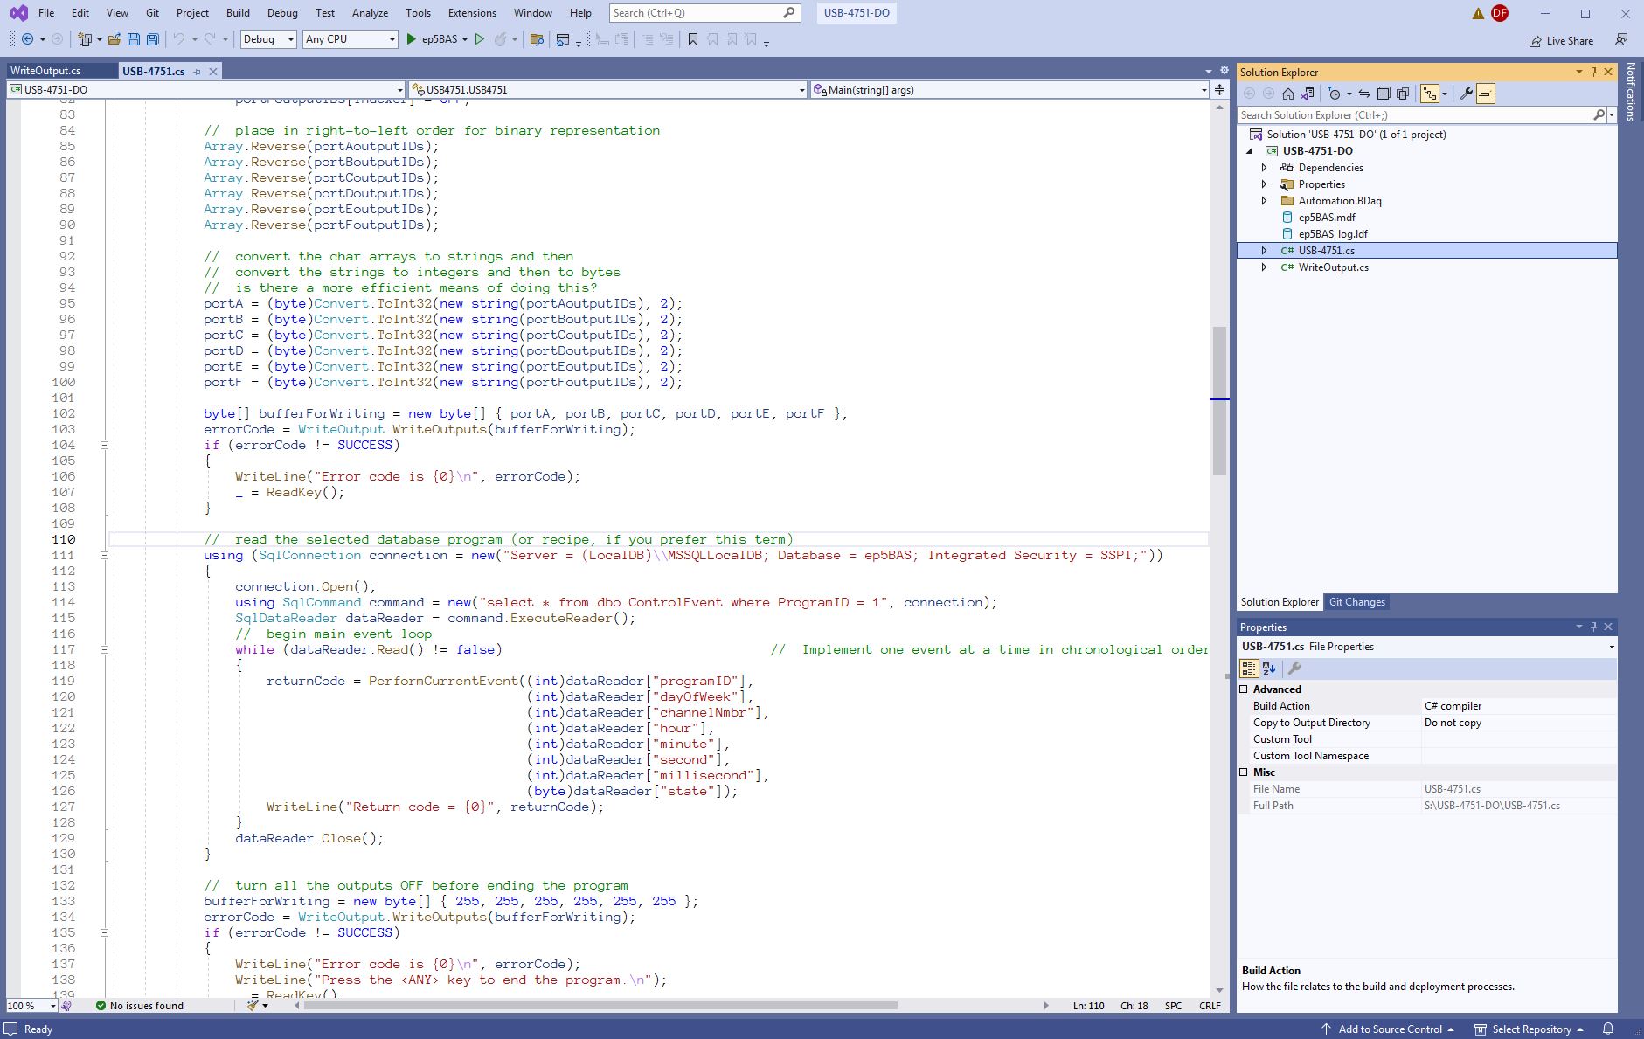Open the Debug configuration dropdown

(268, 39)
